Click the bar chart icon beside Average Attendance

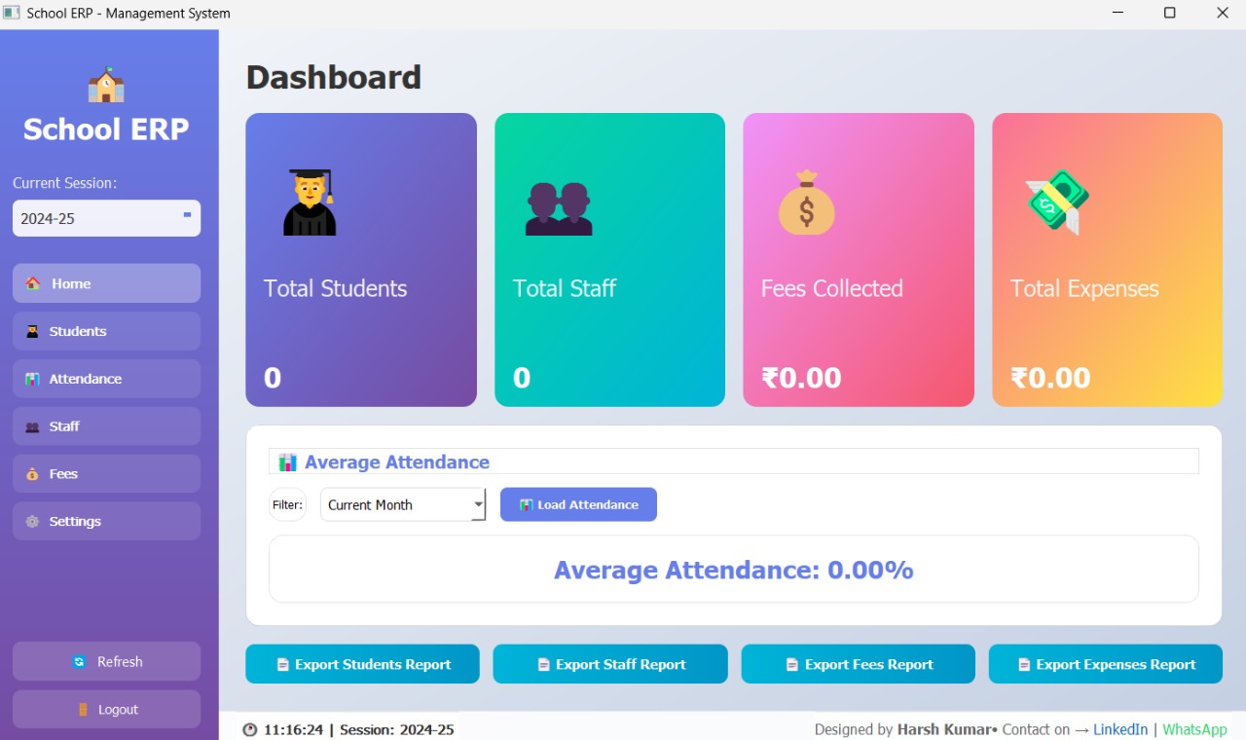[287, 462]
